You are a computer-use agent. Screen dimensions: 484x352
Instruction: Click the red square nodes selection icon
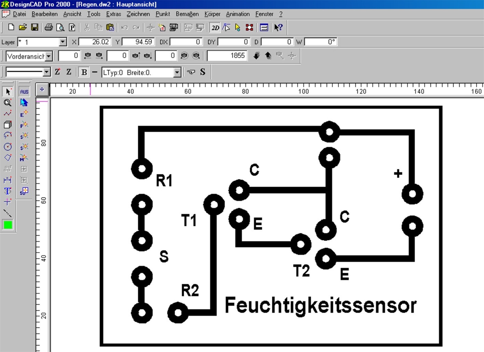(x=249, y=27)
